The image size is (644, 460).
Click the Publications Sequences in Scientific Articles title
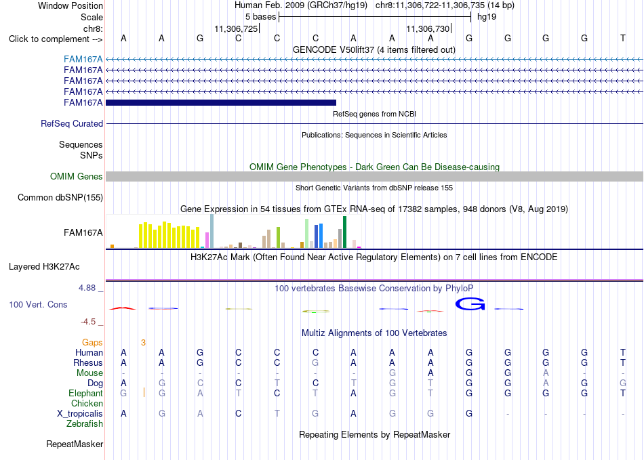coord(374,135)
